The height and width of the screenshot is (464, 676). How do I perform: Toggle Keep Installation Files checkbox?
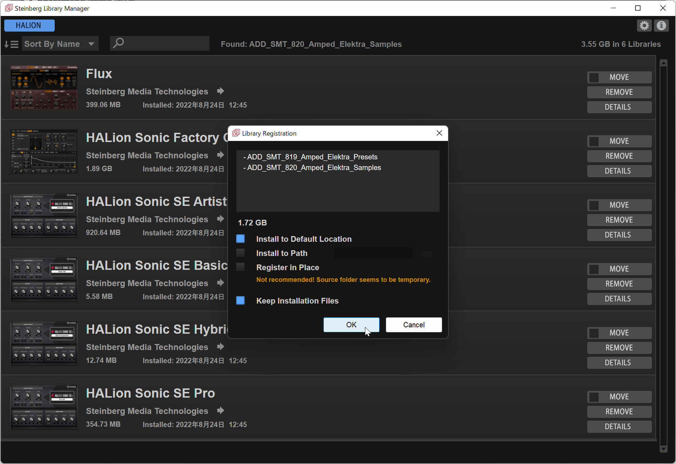tap(240, 301)
